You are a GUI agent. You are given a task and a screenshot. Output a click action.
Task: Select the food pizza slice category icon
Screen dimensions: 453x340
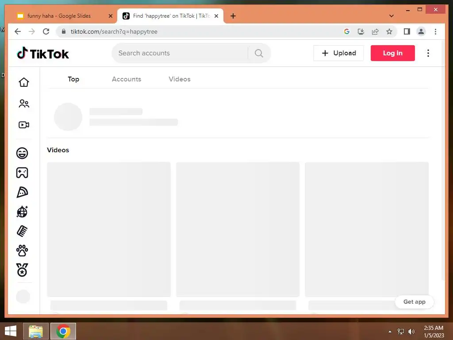tap(22, 192)
